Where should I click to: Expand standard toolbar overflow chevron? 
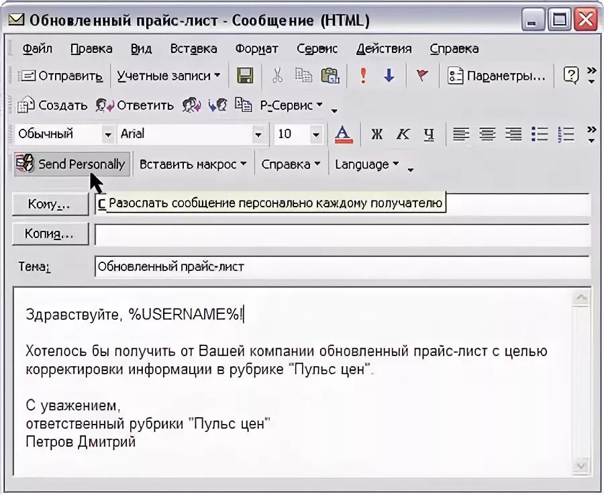click(591, 75)
